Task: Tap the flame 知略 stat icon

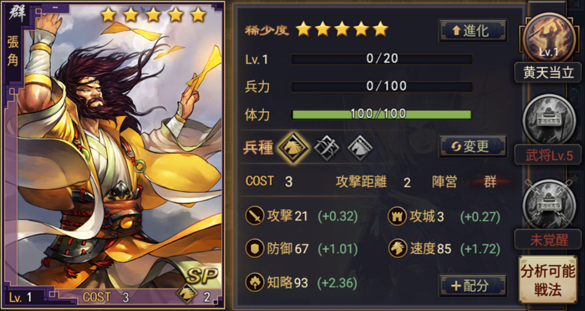Action: click(x=255, y=283)
